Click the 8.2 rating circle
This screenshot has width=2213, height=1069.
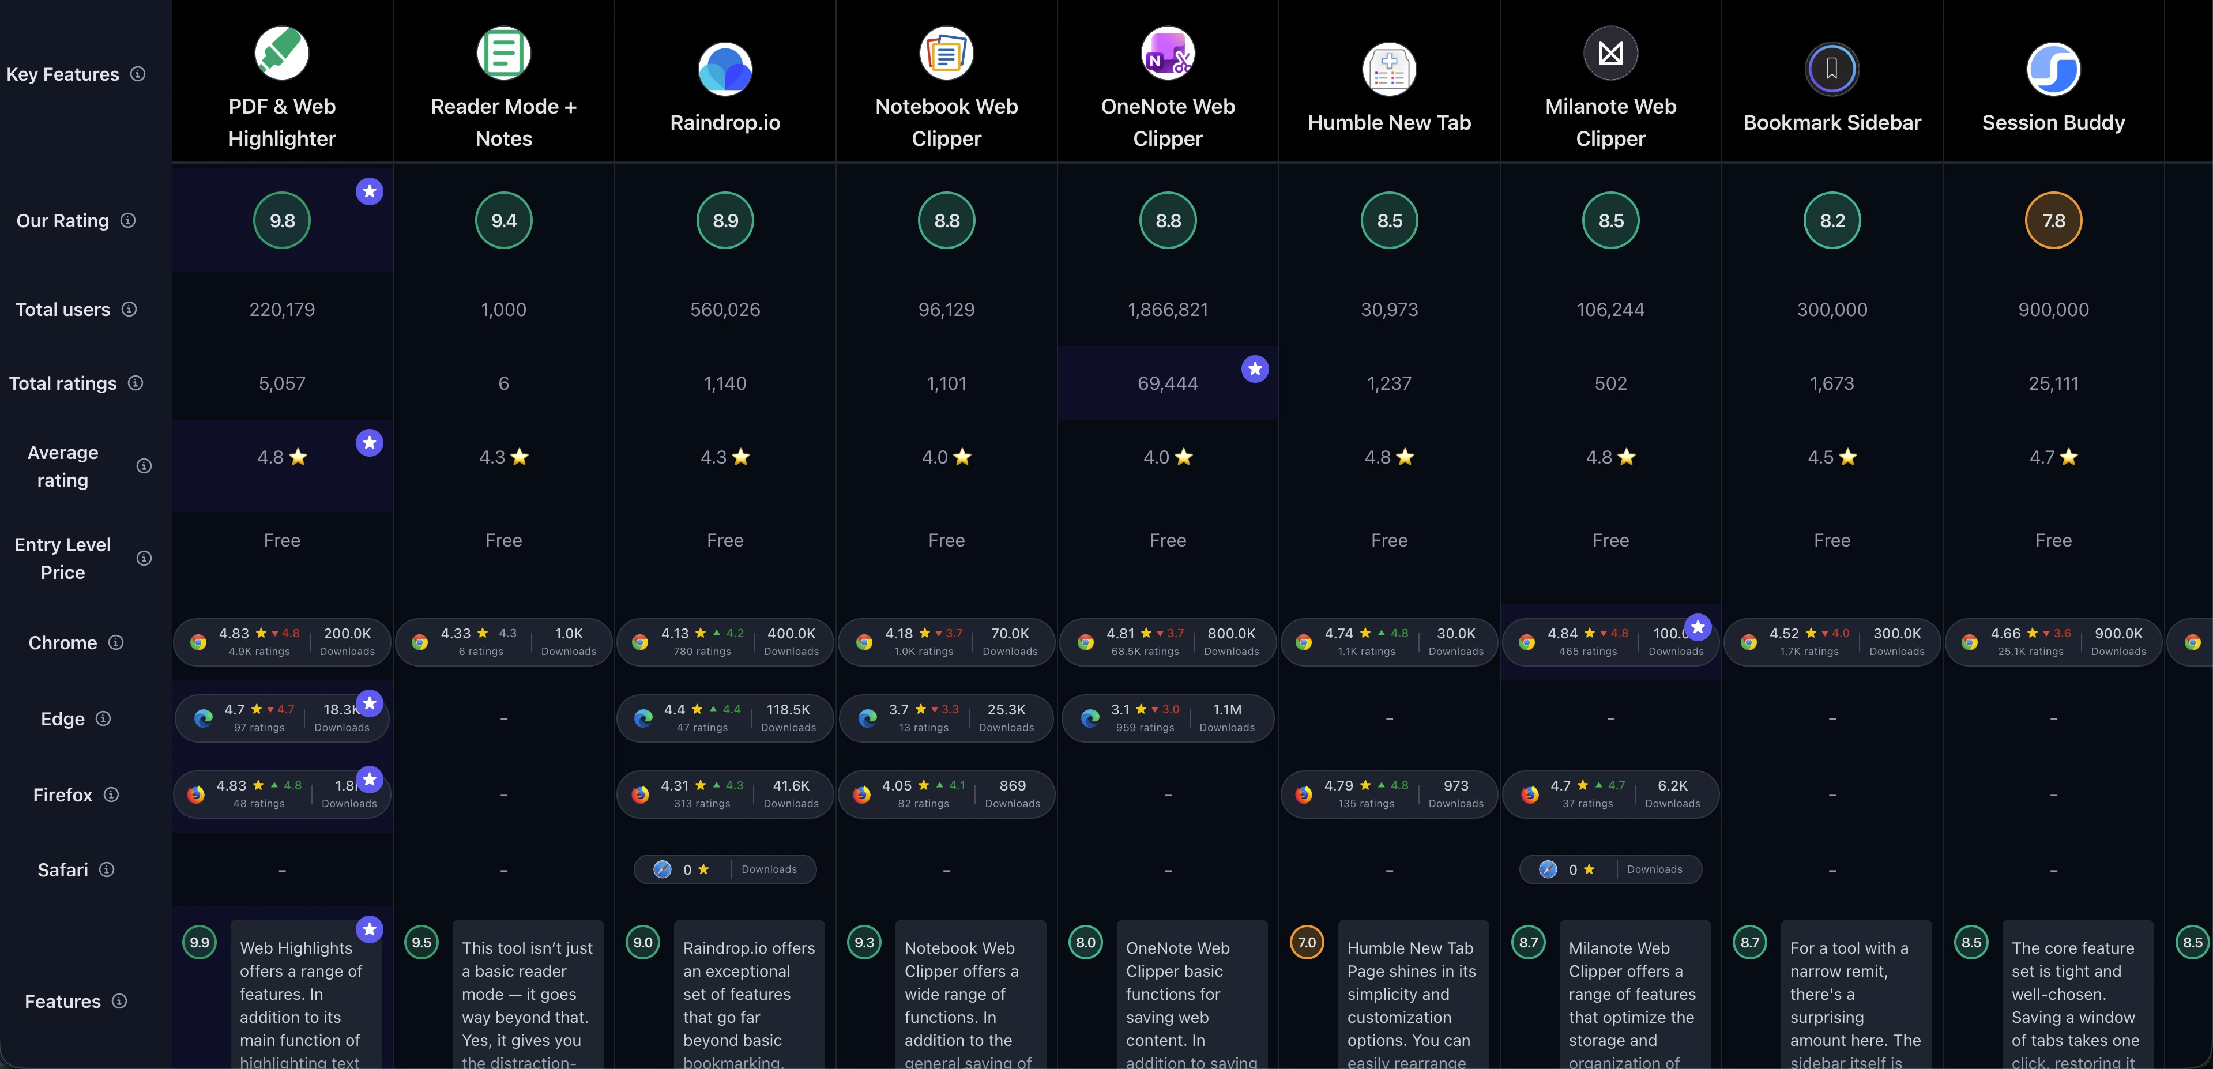pyautogui.click(x=1831, y=221)
